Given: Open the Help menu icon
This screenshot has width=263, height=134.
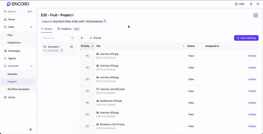Looking at the screenshot, I should (x=236, y=4).
